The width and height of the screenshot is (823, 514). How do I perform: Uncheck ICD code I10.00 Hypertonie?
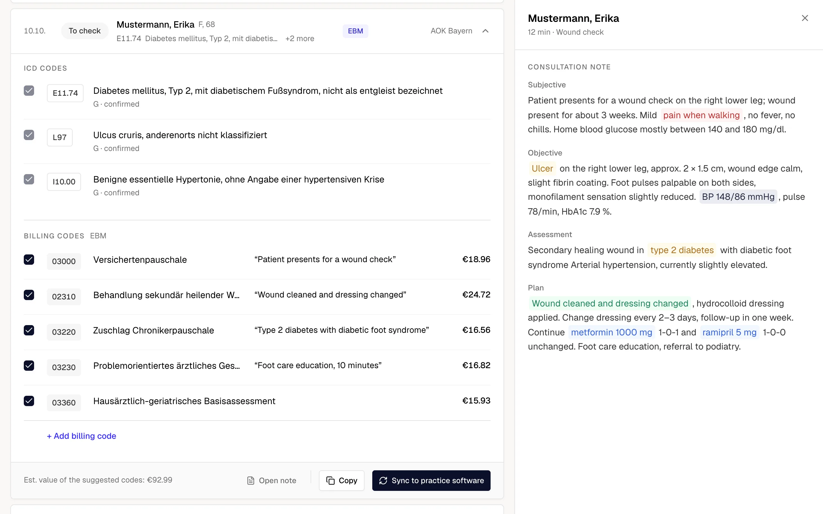pos(29,179)
